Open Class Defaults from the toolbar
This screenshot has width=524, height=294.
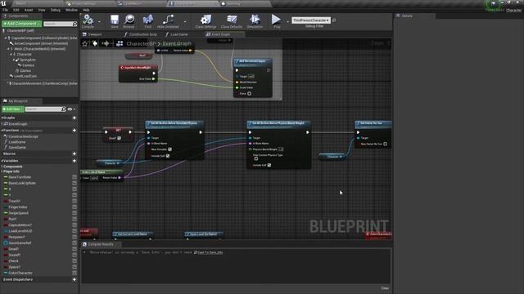pos(232,20)
